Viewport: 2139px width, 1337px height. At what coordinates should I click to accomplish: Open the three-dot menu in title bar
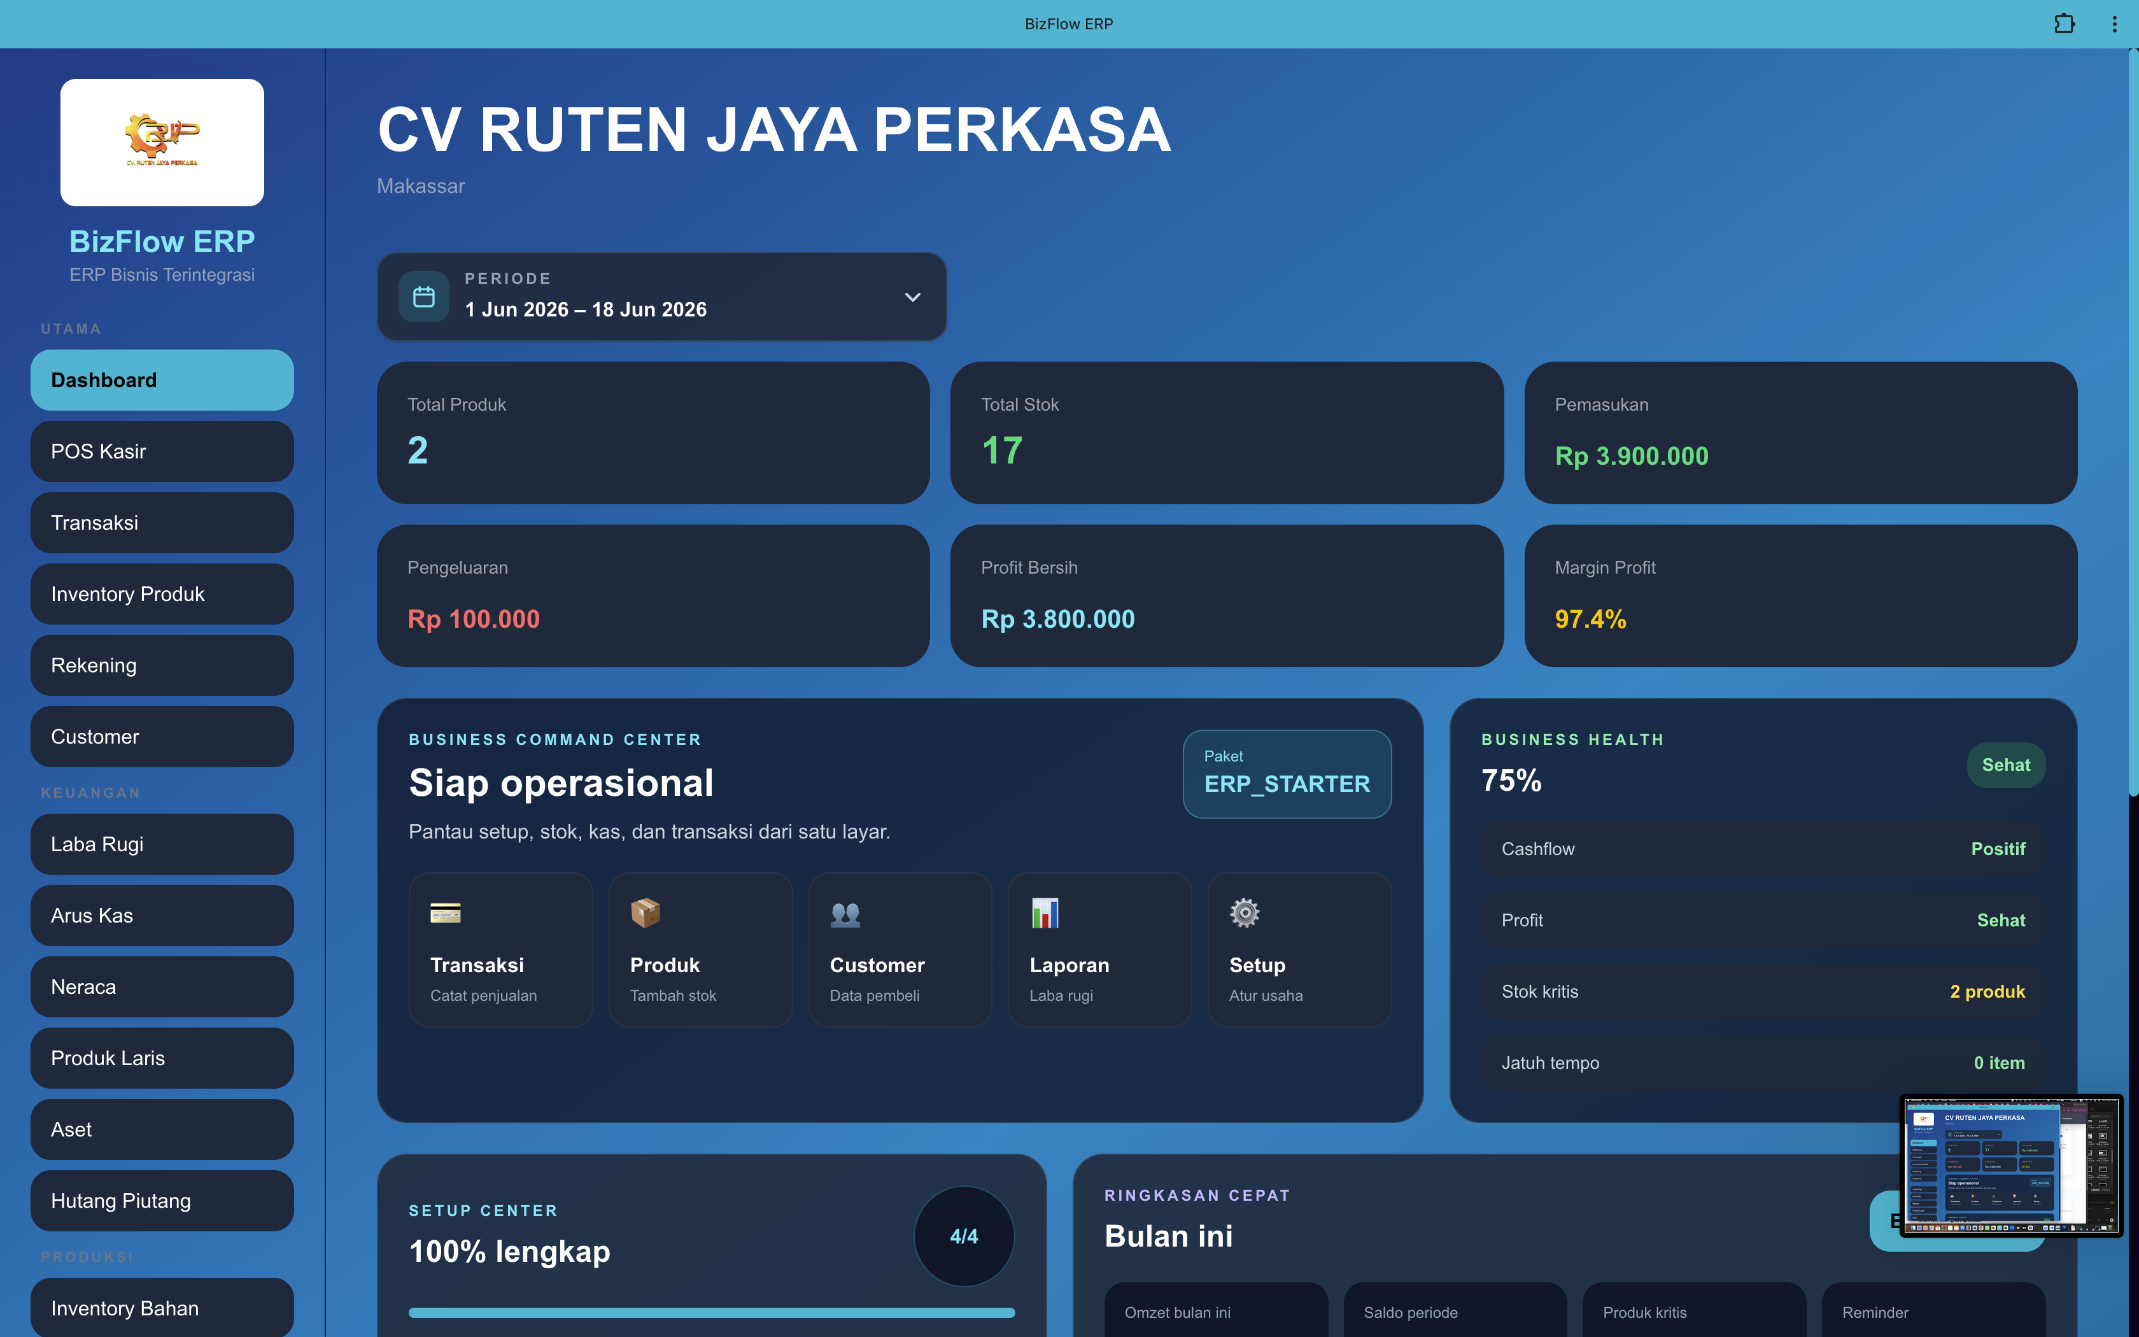[x=2114, y=24]
